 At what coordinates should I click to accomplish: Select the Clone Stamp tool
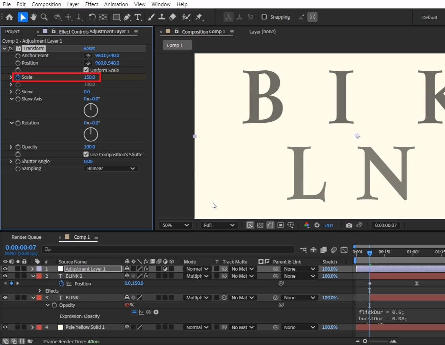[162, 17]
